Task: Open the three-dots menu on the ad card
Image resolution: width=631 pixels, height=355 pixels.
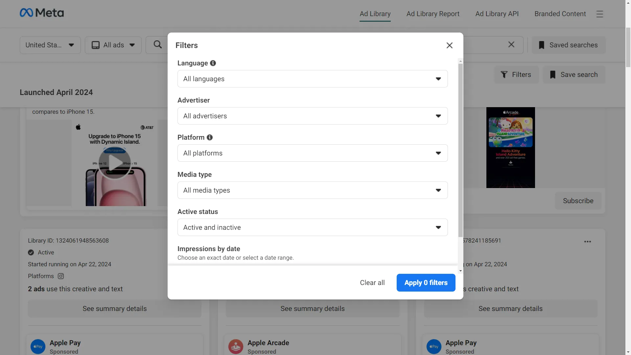Action: [x=588, y=242]
